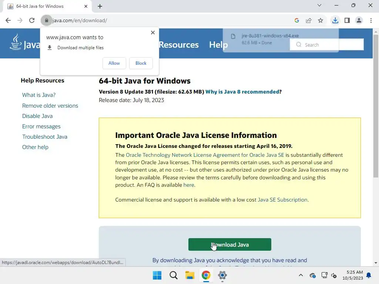Open the Disable Java link
379x284 pixels.
click(37, 116)
